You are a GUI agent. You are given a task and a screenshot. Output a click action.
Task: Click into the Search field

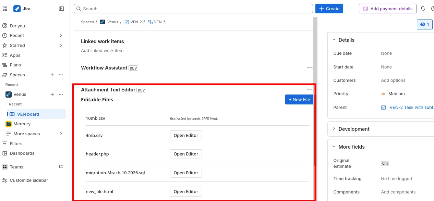click(193, 9)
